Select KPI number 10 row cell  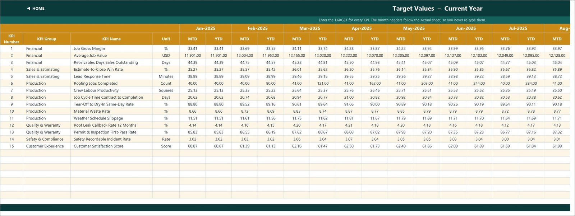click(x=11, y=111)
